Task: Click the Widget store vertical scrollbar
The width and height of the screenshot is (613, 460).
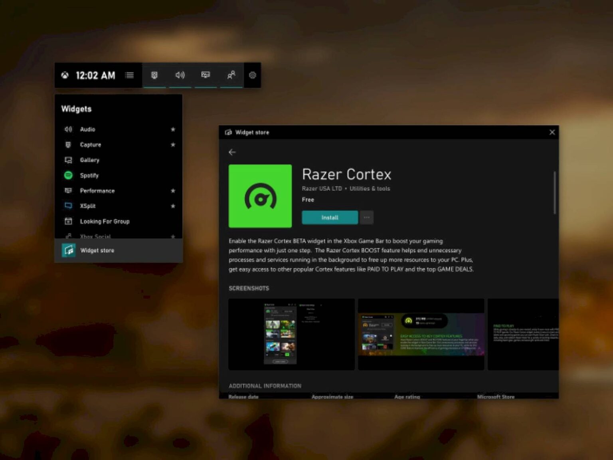Action: tap(555, 192)
